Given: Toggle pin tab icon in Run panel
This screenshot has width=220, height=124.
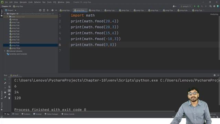Looking at the screenshot, I should click(5, 97).
